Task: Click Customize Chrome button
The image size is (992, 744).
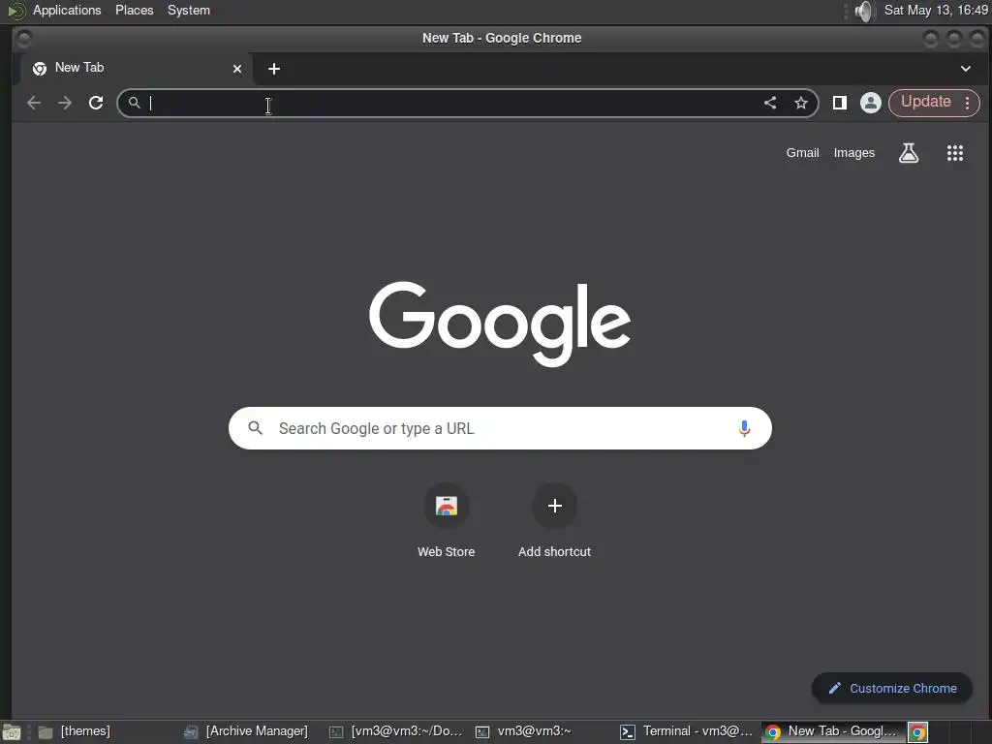Action: [x=892, y=689]
